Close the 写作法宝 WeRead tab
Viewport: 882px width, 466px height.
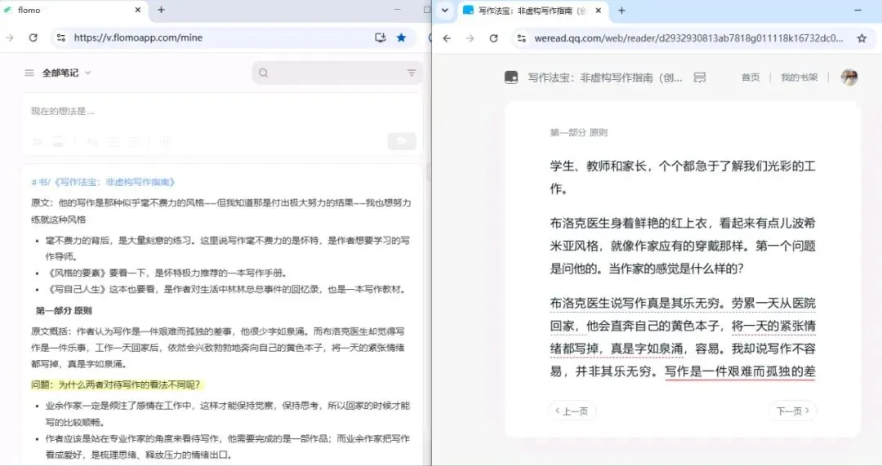tap(598, 11)
